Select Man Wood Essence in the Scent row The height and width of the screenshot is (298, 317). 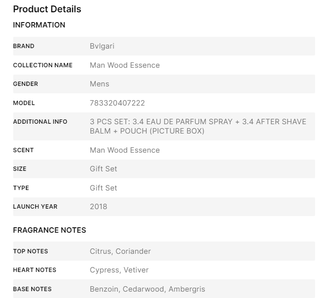pos(125,150)
